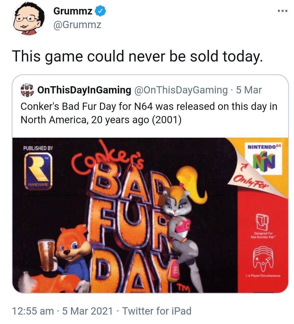This screenshot has width=294, height=324.
Task: Click the 12:55 am timestamp
Action: coord(33,311)
